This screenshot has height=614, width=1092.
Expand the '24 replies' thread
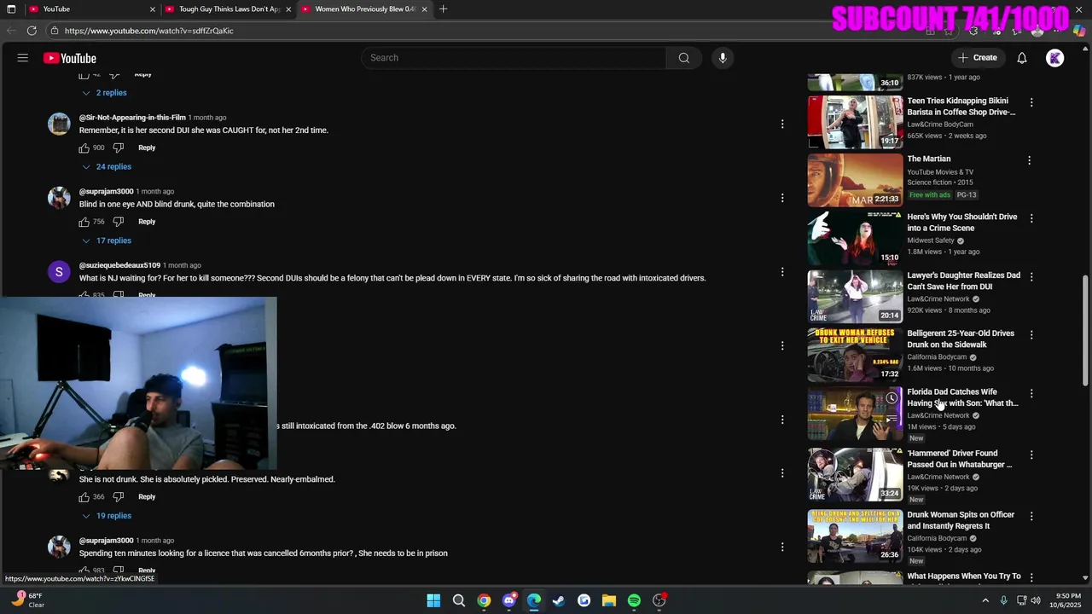(x=107, y=167)
